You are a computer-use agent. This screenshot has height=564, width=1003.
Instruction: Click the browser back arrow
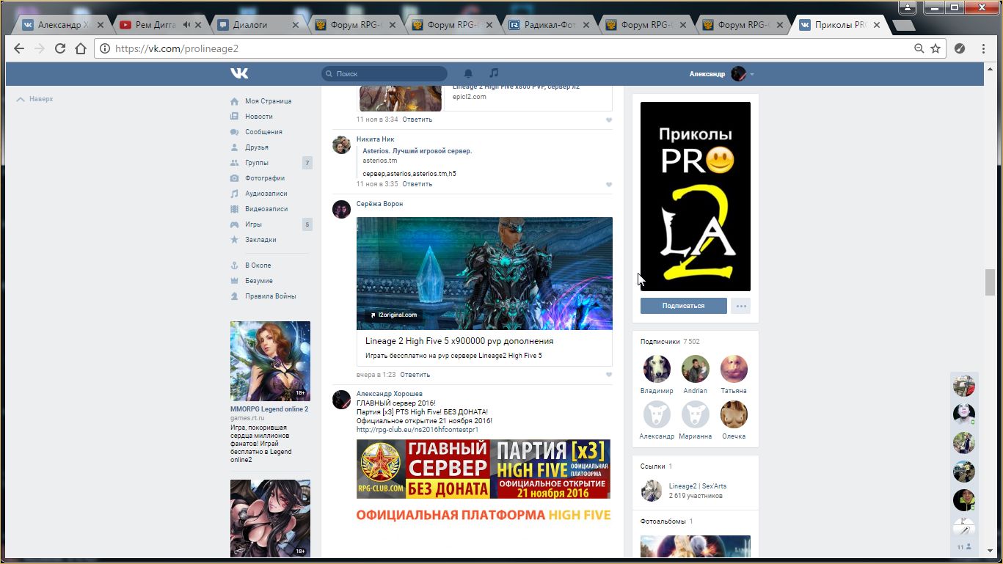[19, 48]
